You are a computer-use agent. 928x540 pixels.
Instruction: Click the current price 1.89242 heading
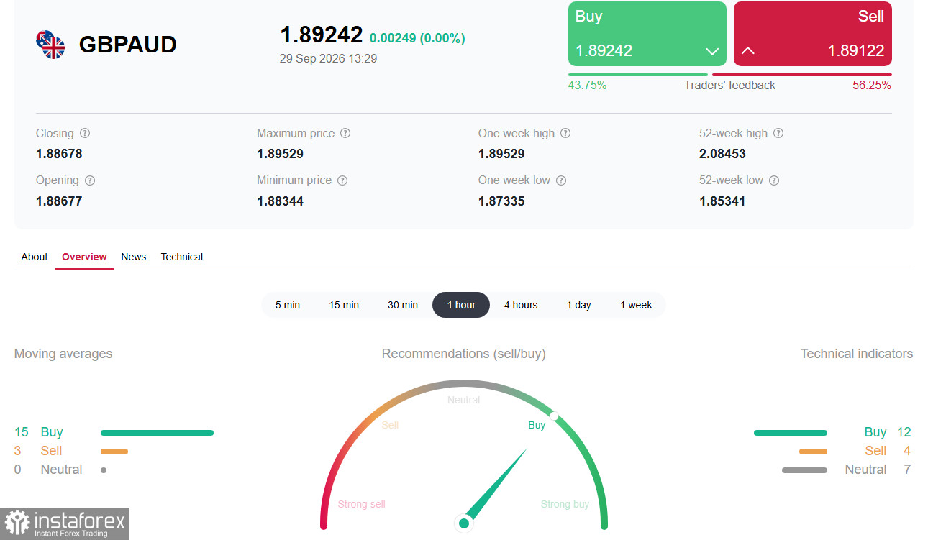coord(321,35)
